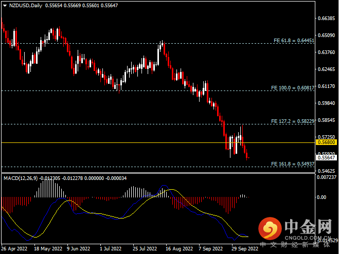The image size is (339, 254).
Task: Click price axis value 0.61170
Action: point(326,86)
